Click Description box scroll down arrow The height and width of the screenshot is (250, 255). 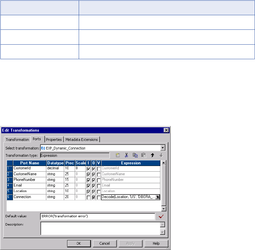pos(163,232)
